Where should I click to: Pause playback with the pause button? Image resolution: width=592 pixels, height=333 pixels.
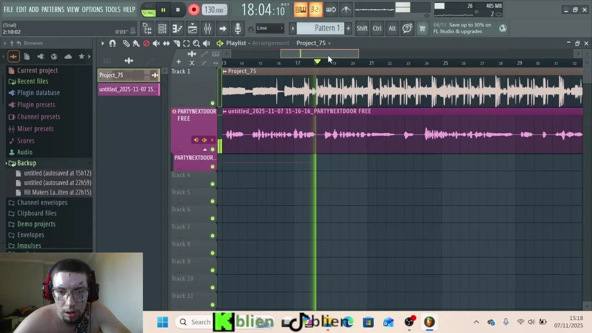(163, 10)
